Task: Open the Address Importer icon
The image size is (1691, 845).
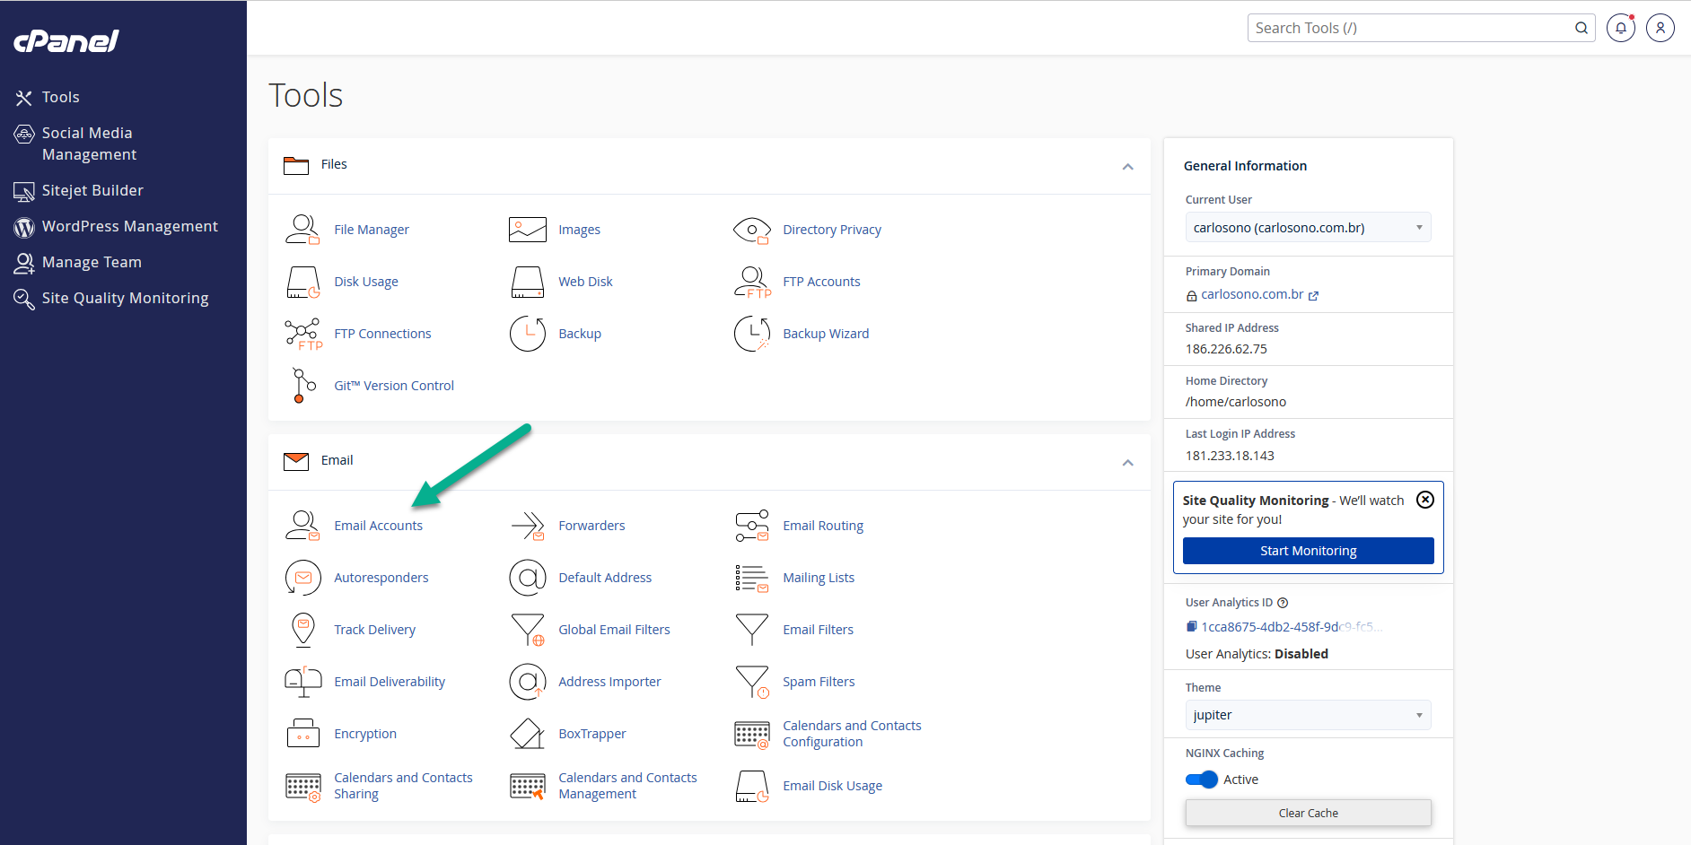Action: (527, 682)
